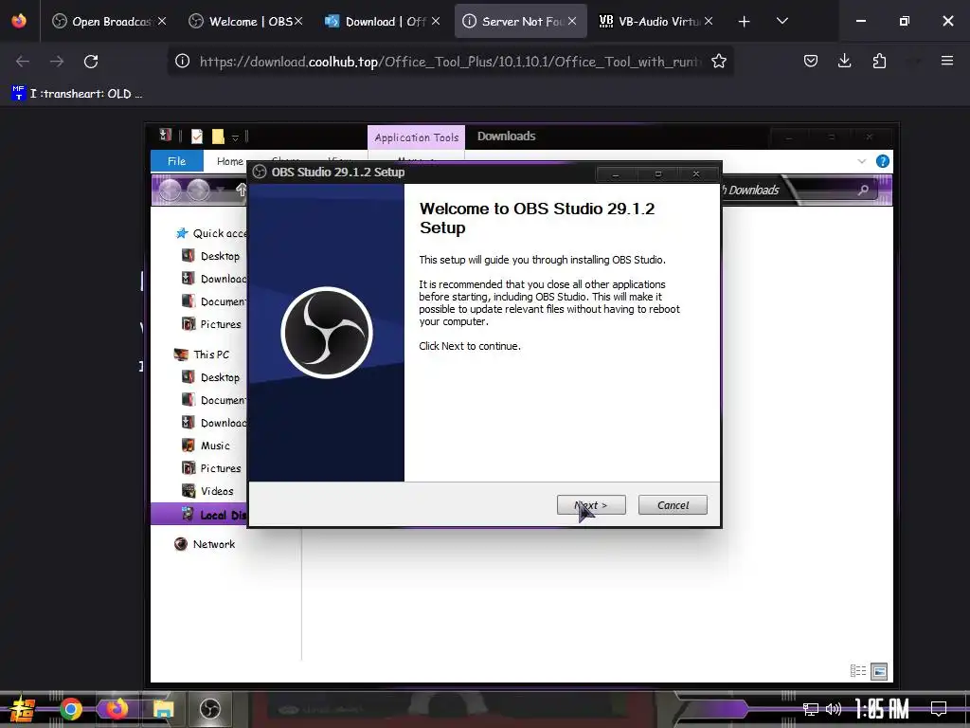Switch to the Welcome | OBS tab
970x728 pixels.
(x=246, y=21)
